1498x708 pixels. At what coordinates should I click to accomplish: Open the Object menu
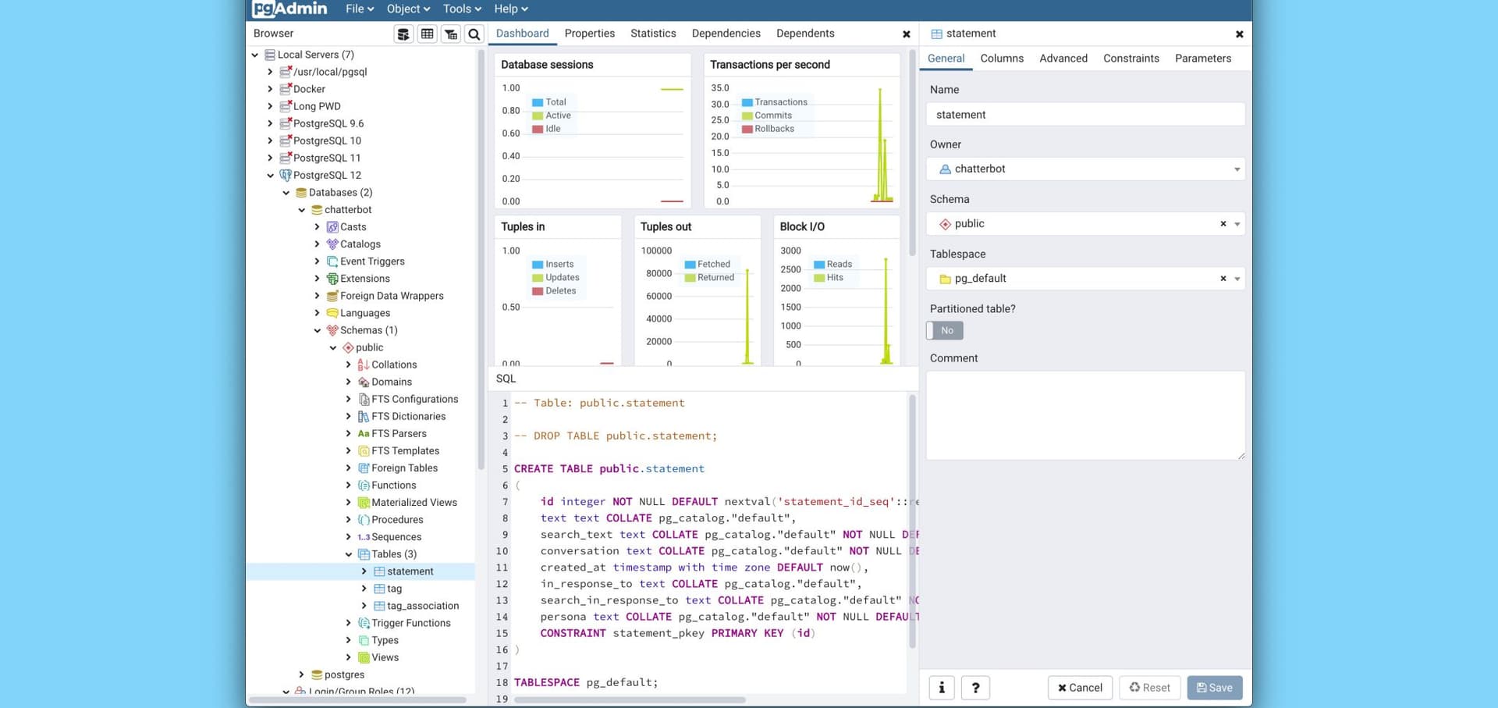[408, 9]
